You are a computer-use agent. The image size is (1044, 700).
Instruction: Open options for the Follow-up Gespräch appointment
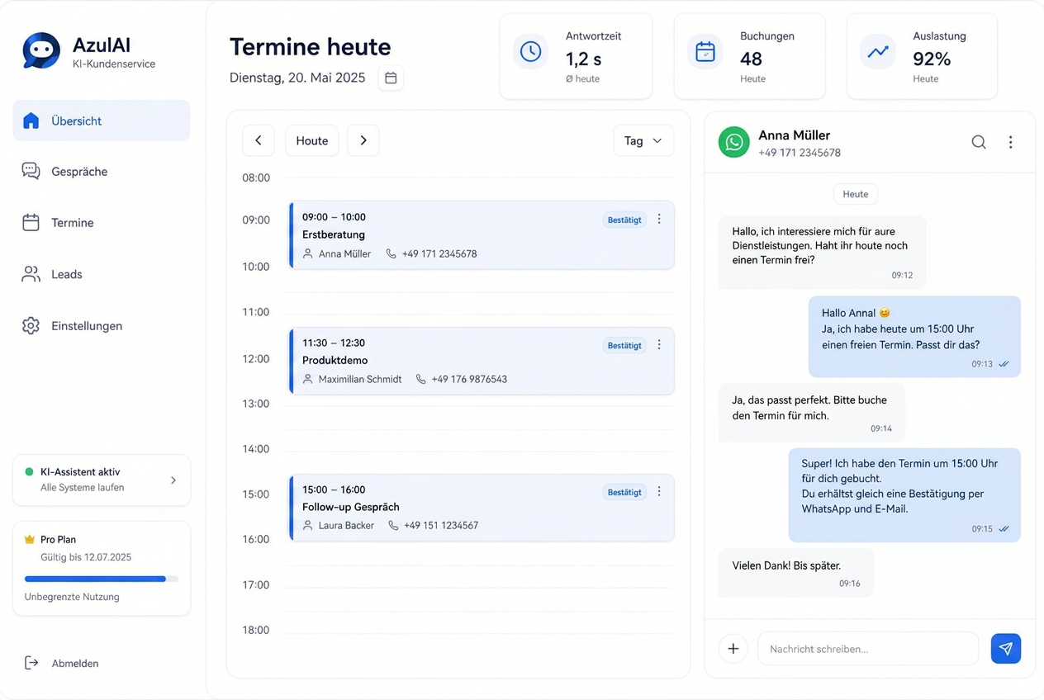point(659,492)
